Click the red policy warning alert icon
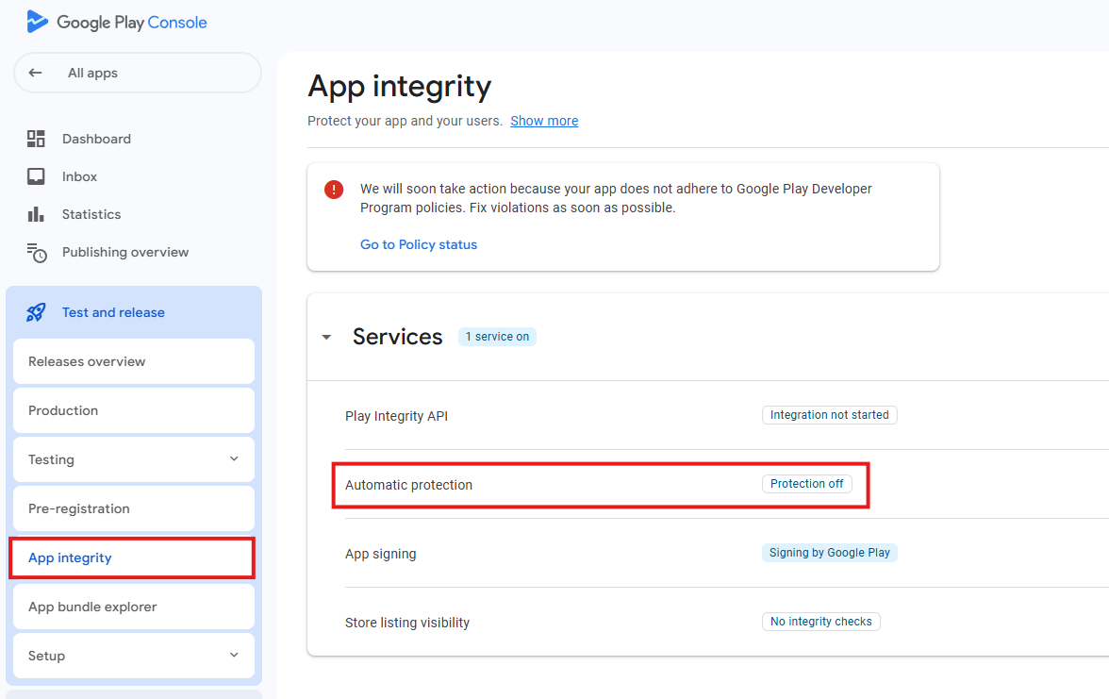1109x699 pixels. [334, 190]
